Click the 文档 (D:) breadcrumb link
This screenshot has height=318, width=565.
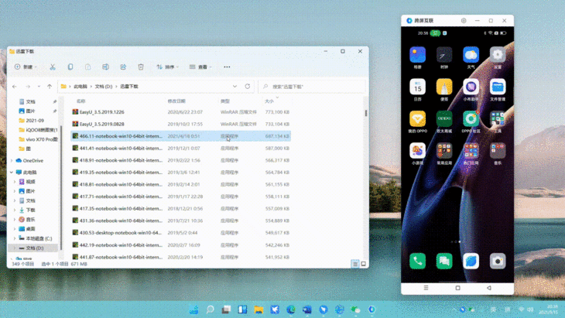(x=104, y=87)
